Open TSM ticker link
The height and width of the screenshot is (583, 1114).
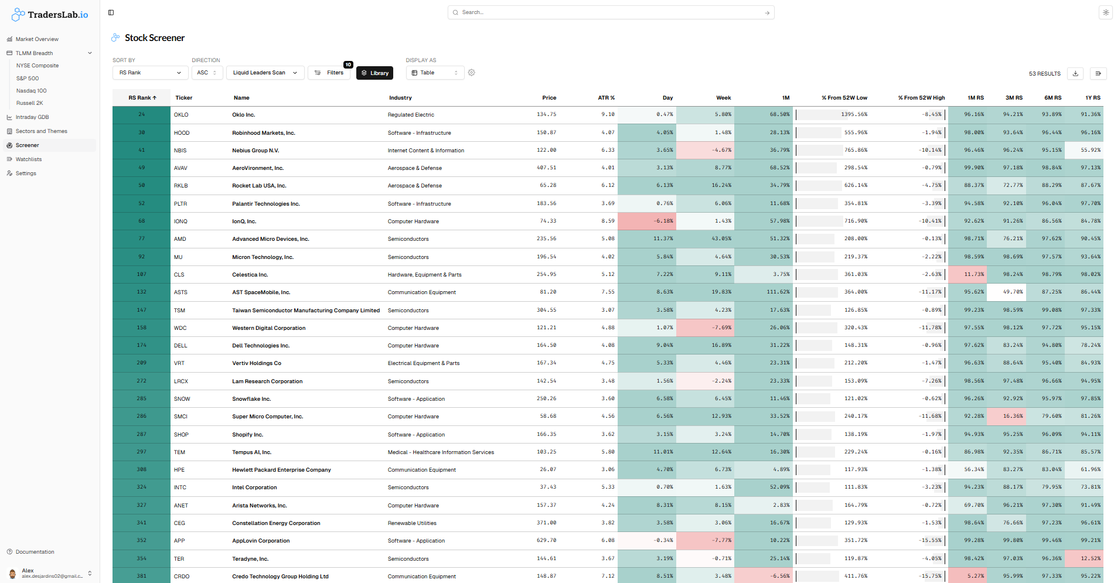[x=179, y=311]
